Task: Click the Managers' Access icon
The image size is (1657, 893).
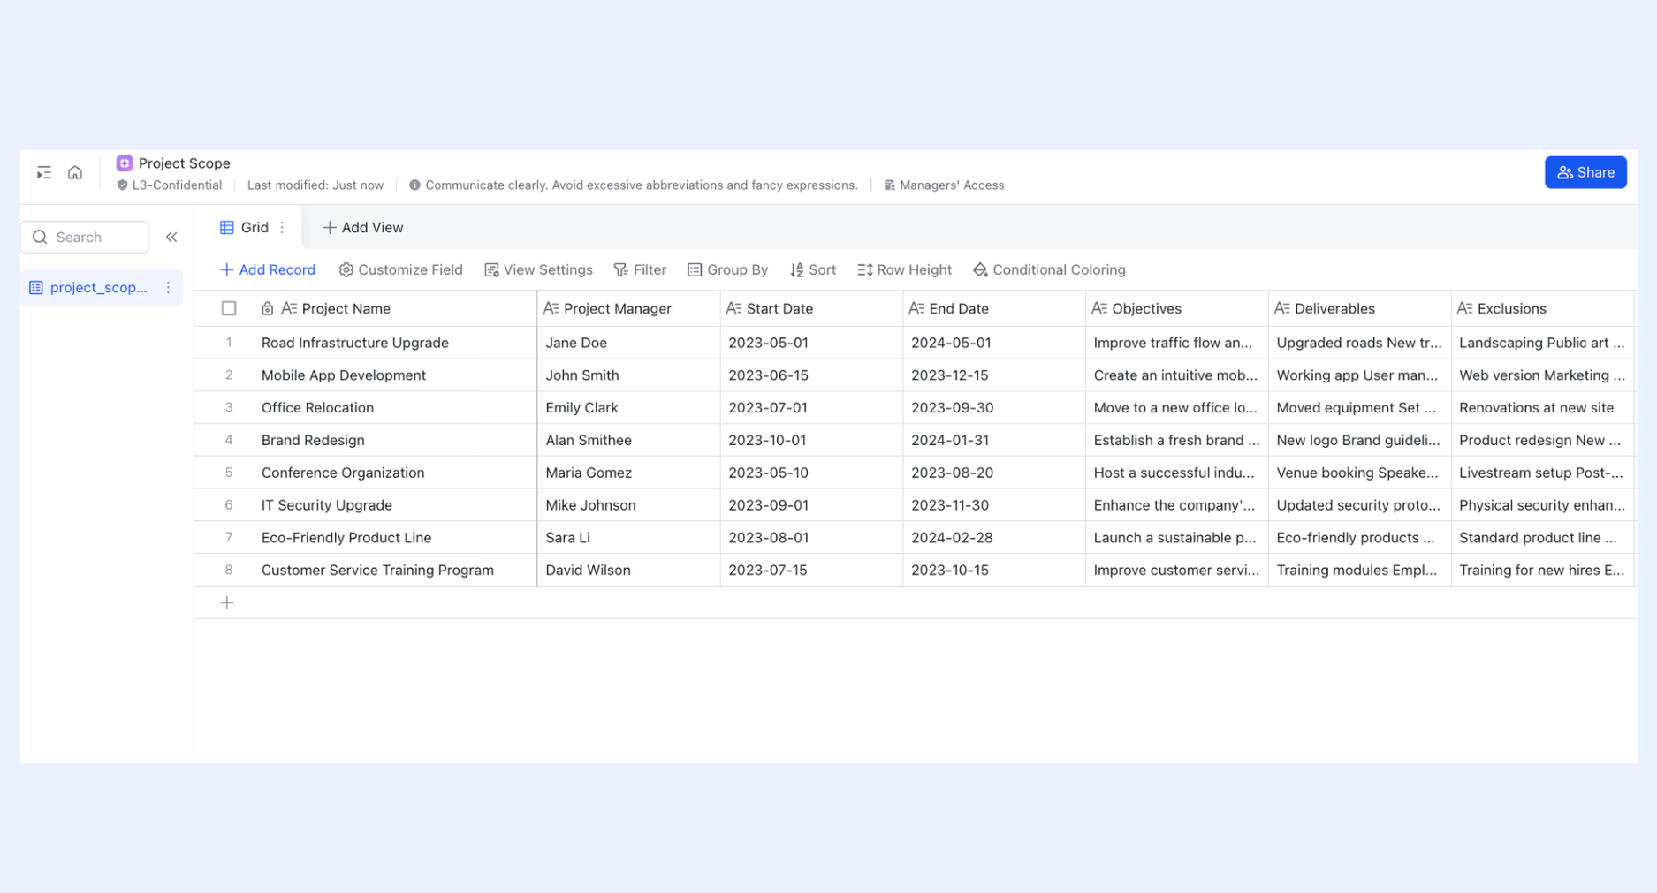Action: tap(889, 185)
